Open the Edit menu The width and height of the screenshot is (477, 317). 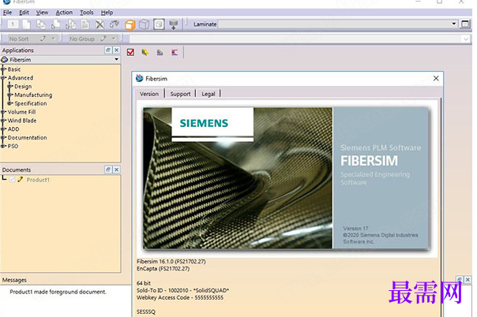(24, 13)
